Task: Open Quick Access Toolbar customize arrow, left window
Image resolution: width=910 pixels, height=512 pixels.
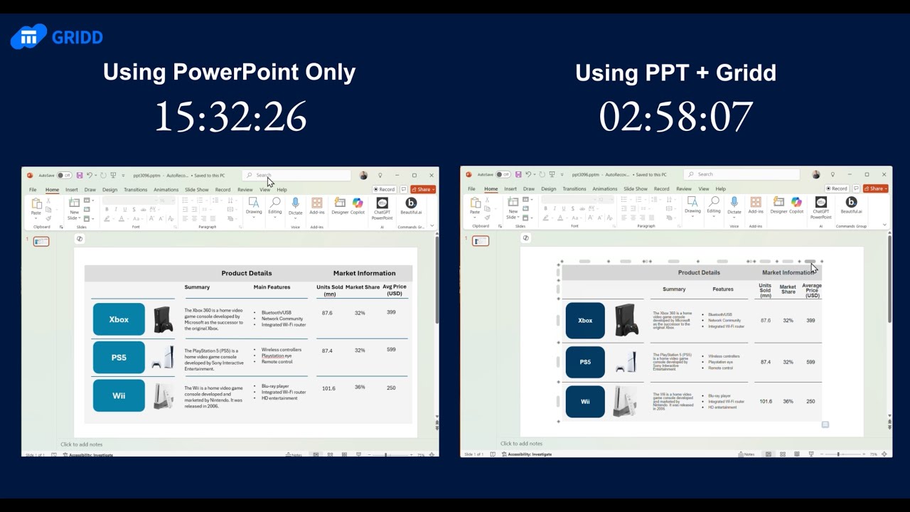Action: [x=123, y=175]
